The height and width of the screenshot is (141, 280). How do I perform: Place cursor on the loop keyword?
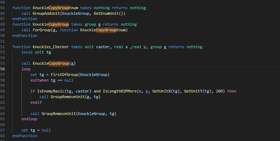tap(26, 69)
